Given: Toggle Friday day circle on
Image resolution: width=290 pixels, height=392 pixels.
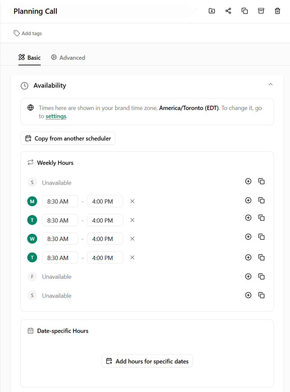Looking at the screenshot, I should tap(32, 276).
